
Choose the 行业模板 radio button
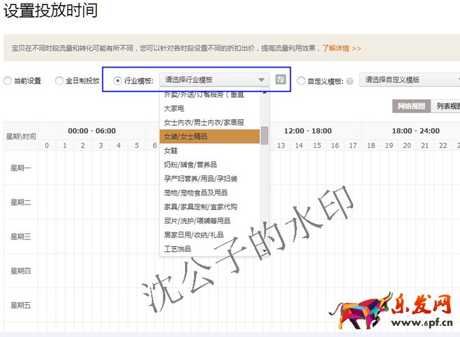click(117, 81)
